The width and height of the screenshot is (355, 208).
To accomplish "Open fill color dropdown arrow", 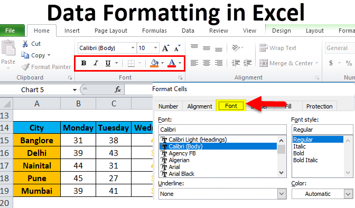I will [162, 63].
